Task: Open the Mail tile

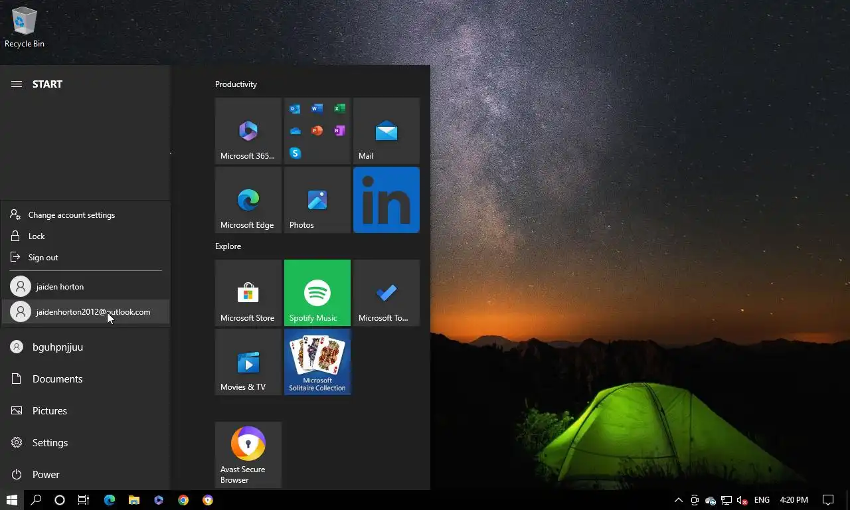Action: 386,131
